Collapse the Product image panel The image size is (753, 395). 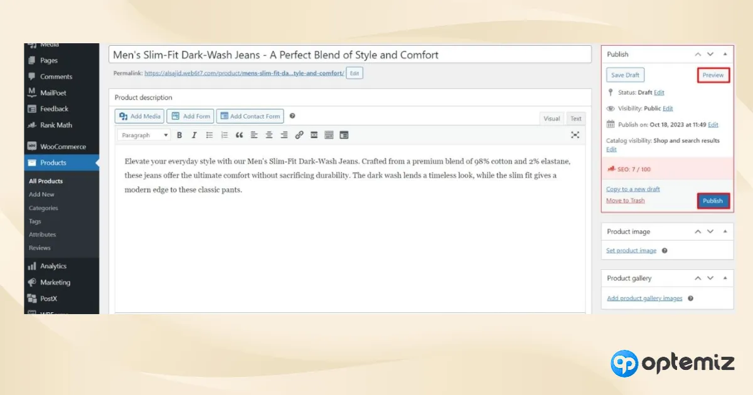point(725,231)
